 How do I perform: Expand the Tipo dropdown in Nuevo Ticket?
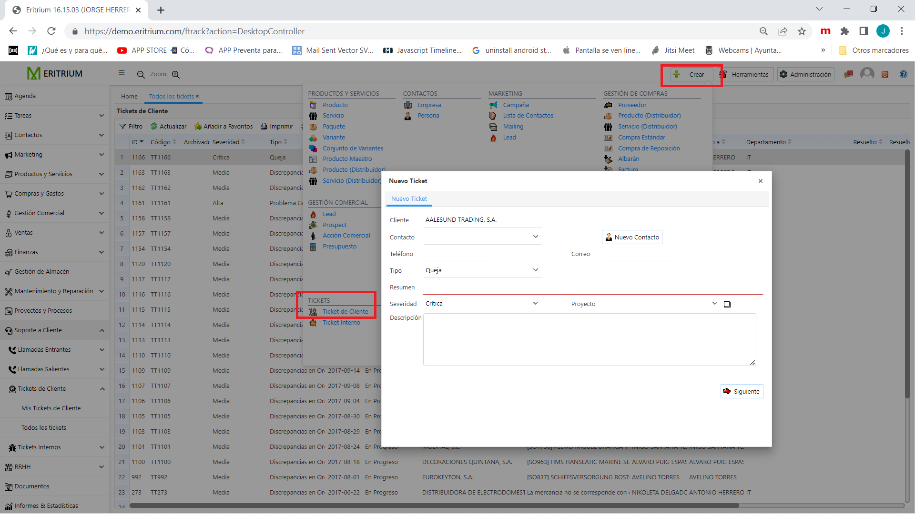coord(536,270)
